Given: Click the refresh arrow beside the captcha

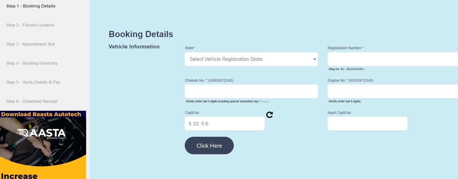Looking at the screenshot, I should click(269, 115).
